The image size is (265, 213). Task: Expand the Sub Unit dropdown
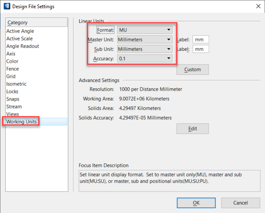click(145, 49)
